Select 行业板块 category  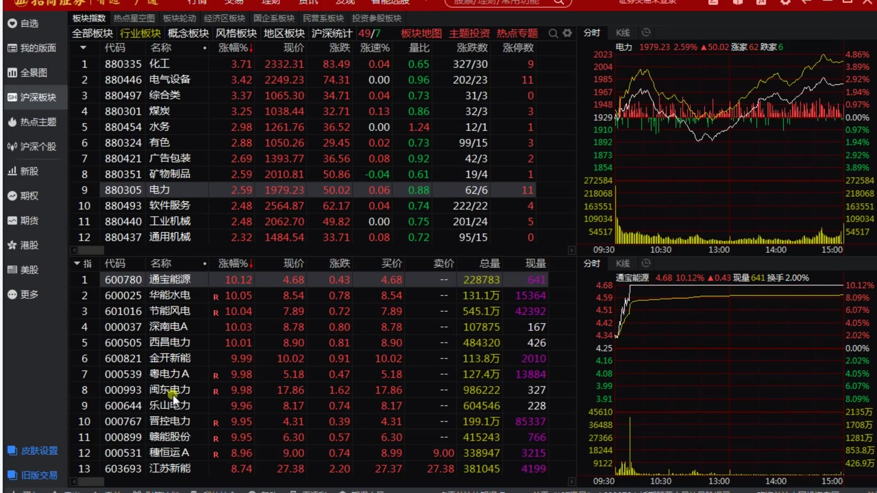140,33
